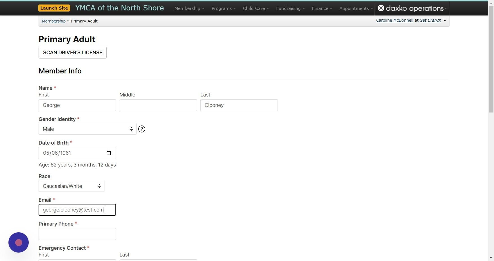Click the Launch Site button
This screenshot has width=494, height=261.
tap(54, 8)
